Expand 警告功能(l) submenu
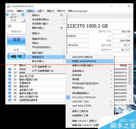Screen dimensions: 136x129 click(46, 53)
